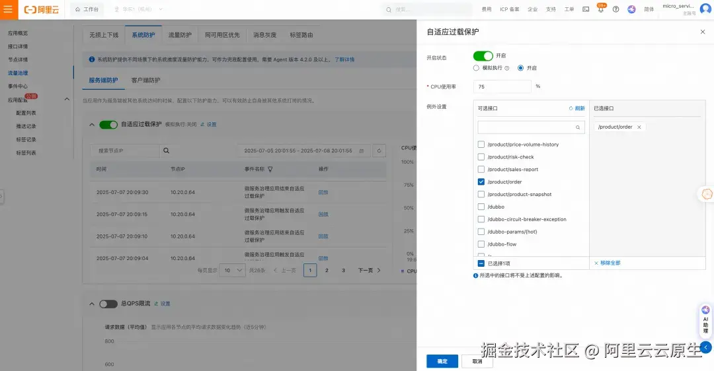The image size is (714, 371).
Task: Switch to the 同可用区优先 tab
Action: [222, 35]
